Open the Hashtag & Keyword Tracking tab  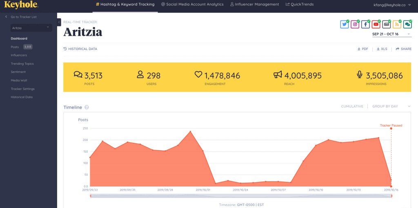pyautogui.click(x=125, y=4)
